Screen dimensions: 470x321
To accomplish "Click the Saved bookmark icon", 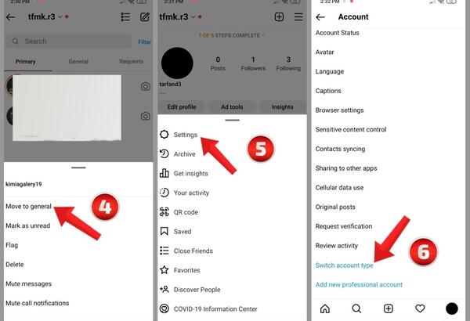I will pyautogui.click(x=164, y=231).
